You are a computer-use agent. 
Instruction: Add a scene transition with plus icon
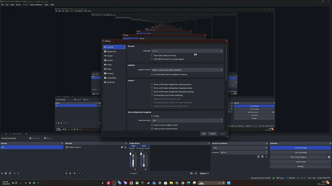(258, 157)
